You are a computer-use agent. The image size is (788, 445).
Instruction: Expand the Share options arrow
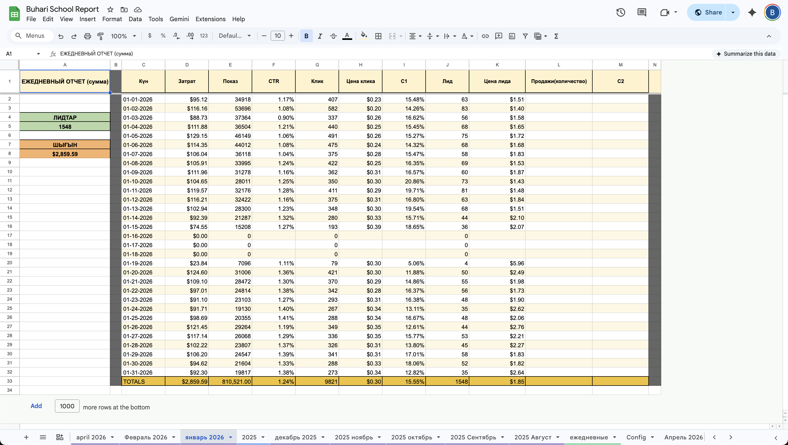(x=733, y=13)
